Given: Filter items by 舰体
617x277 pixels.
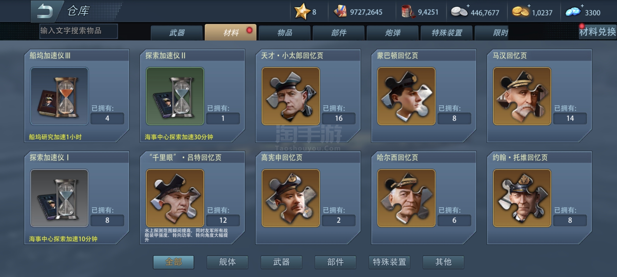Looking at the screenshot, I should click(228, 262).
